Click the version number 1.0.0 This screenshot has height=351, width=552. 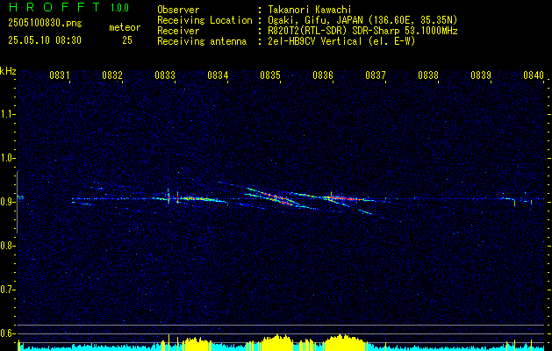pos(119,8)
